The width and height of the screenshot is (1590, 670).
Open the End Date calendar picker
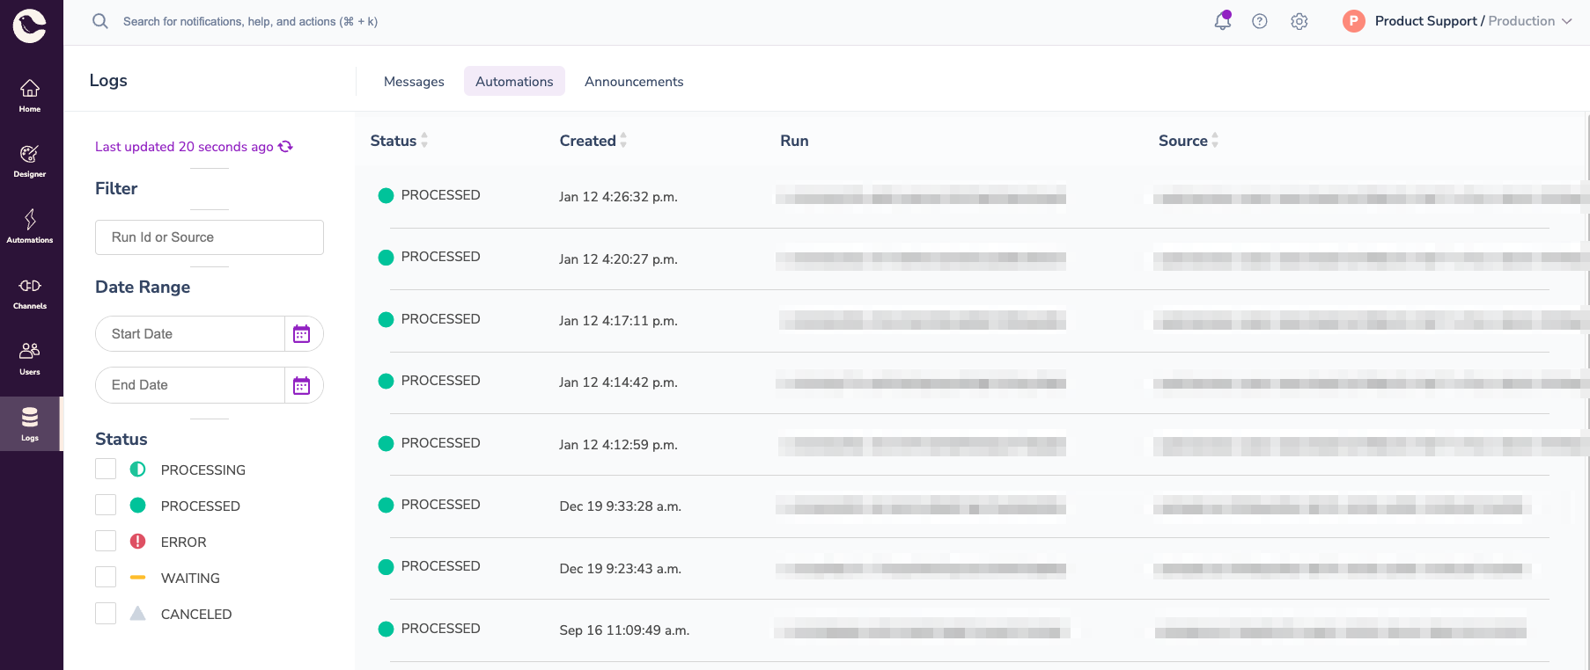pyautogui.click(x=302, y=385)
